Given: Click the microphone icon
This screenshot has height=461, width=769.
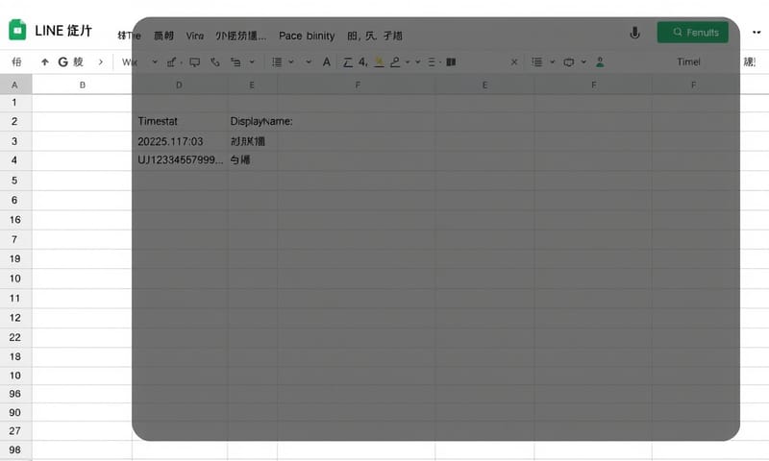Looking at the screenshot, I should coord(634,33).
